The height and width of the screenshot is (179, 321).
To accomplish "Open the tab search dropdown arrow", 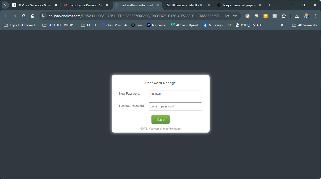I will point(5,5).
